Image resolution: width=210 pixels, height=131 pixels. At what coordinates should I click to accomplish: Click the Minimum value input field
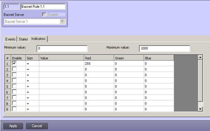click(x=62, y=49)
